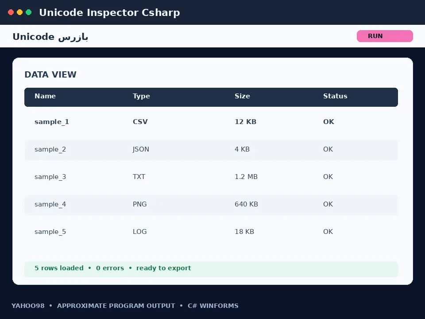Select the sample_4 row name
The image size is (425, 319).
click(50, 204)
